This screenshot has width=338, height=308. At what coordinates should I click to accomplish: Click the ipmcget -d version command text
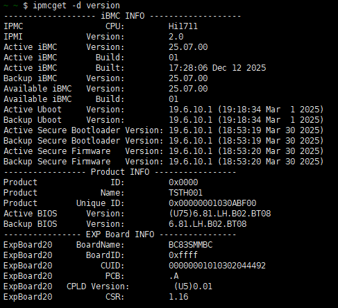tap(76, 6)
